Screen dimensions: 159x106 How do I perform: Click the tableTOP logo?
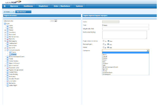click(13, 2)
